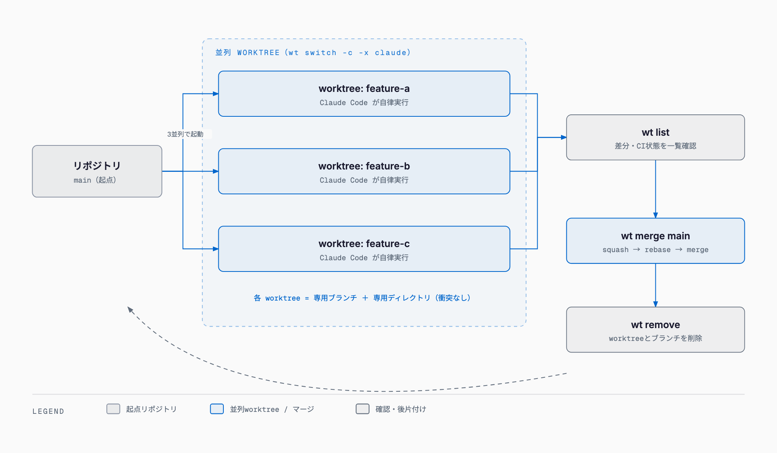Viewport: 777px width, 453px height.
Task: Click the 各 worktree = 専用ブランチ caption
Action: point(362,298)
